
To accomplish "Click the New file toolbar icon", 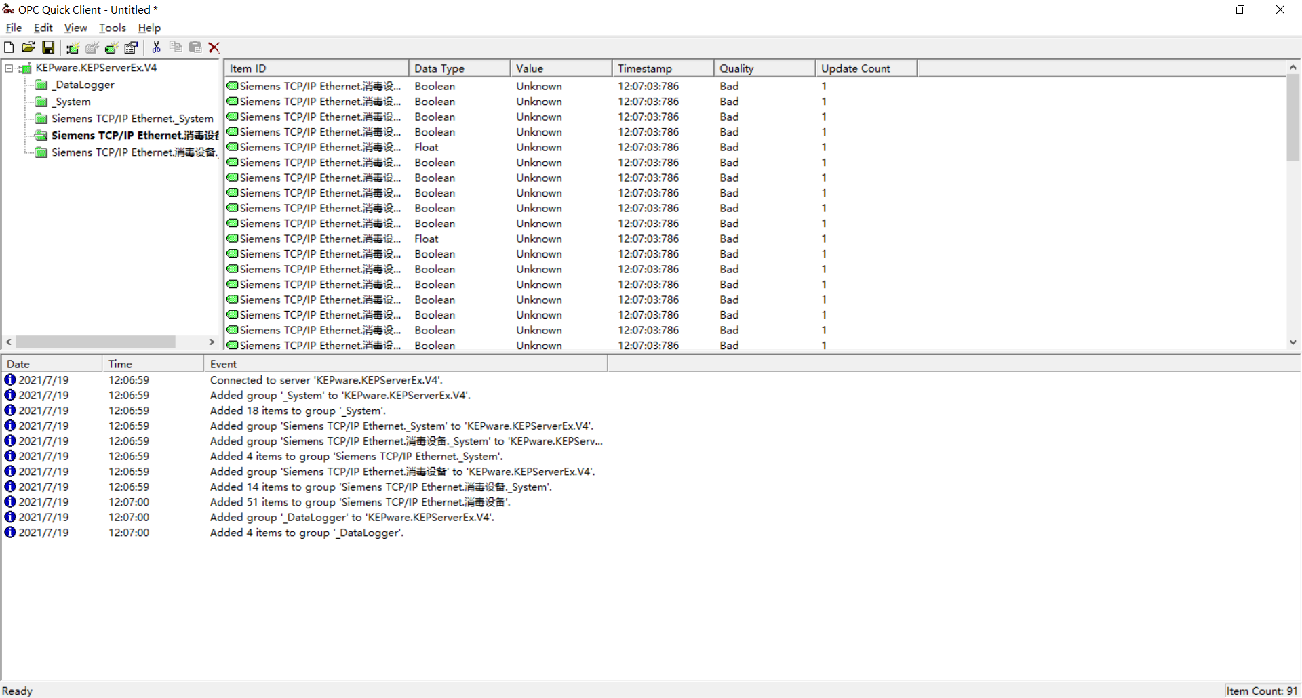I will pos(9,47).
